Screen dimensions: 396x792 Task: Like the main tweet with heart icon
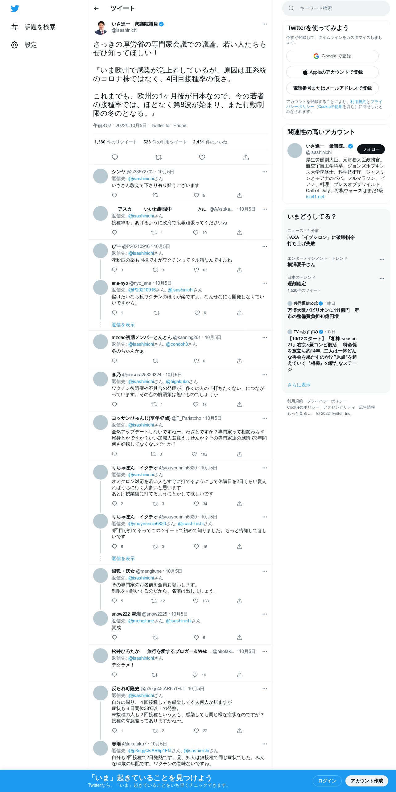click(202, 157)
